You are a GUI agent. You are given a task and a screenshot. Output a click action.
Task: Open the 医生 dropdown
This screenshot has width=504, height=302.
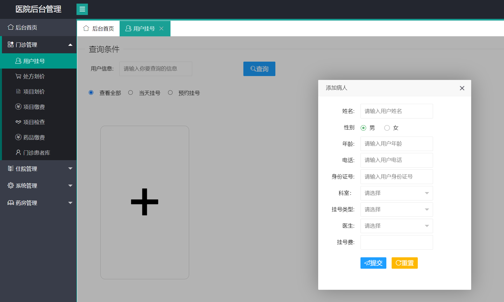pos(396,226)
